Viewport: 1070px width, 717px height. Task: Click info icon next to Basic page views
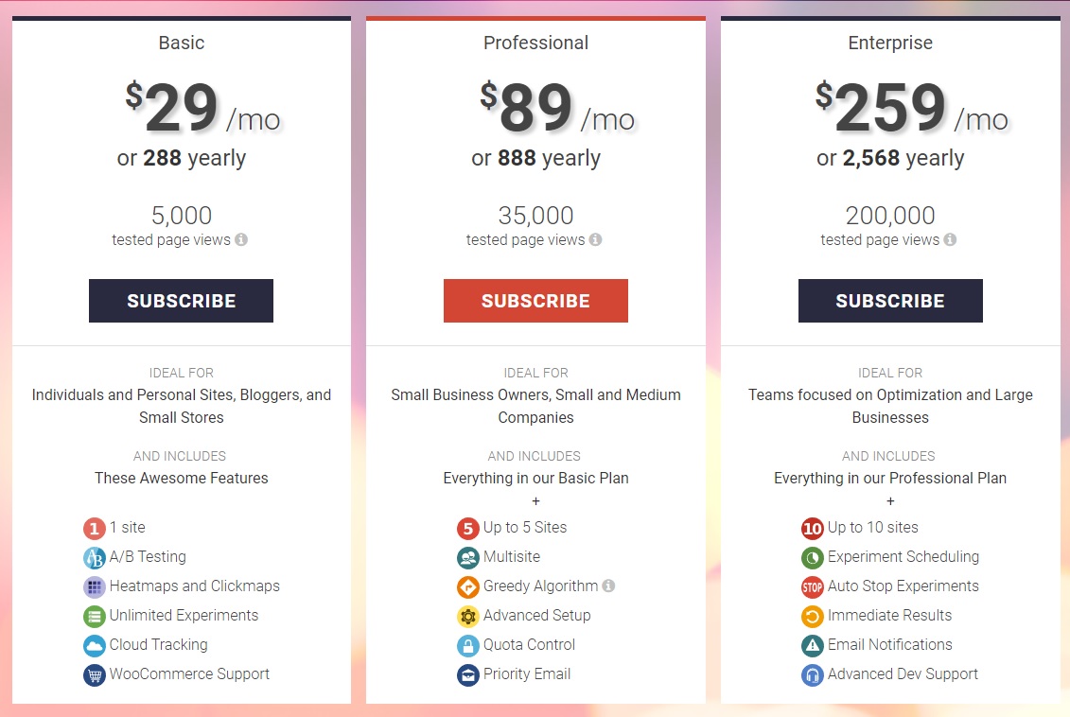241,239
